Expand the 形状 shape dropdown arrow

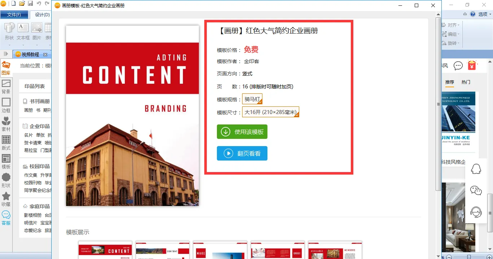pos(9,45)
